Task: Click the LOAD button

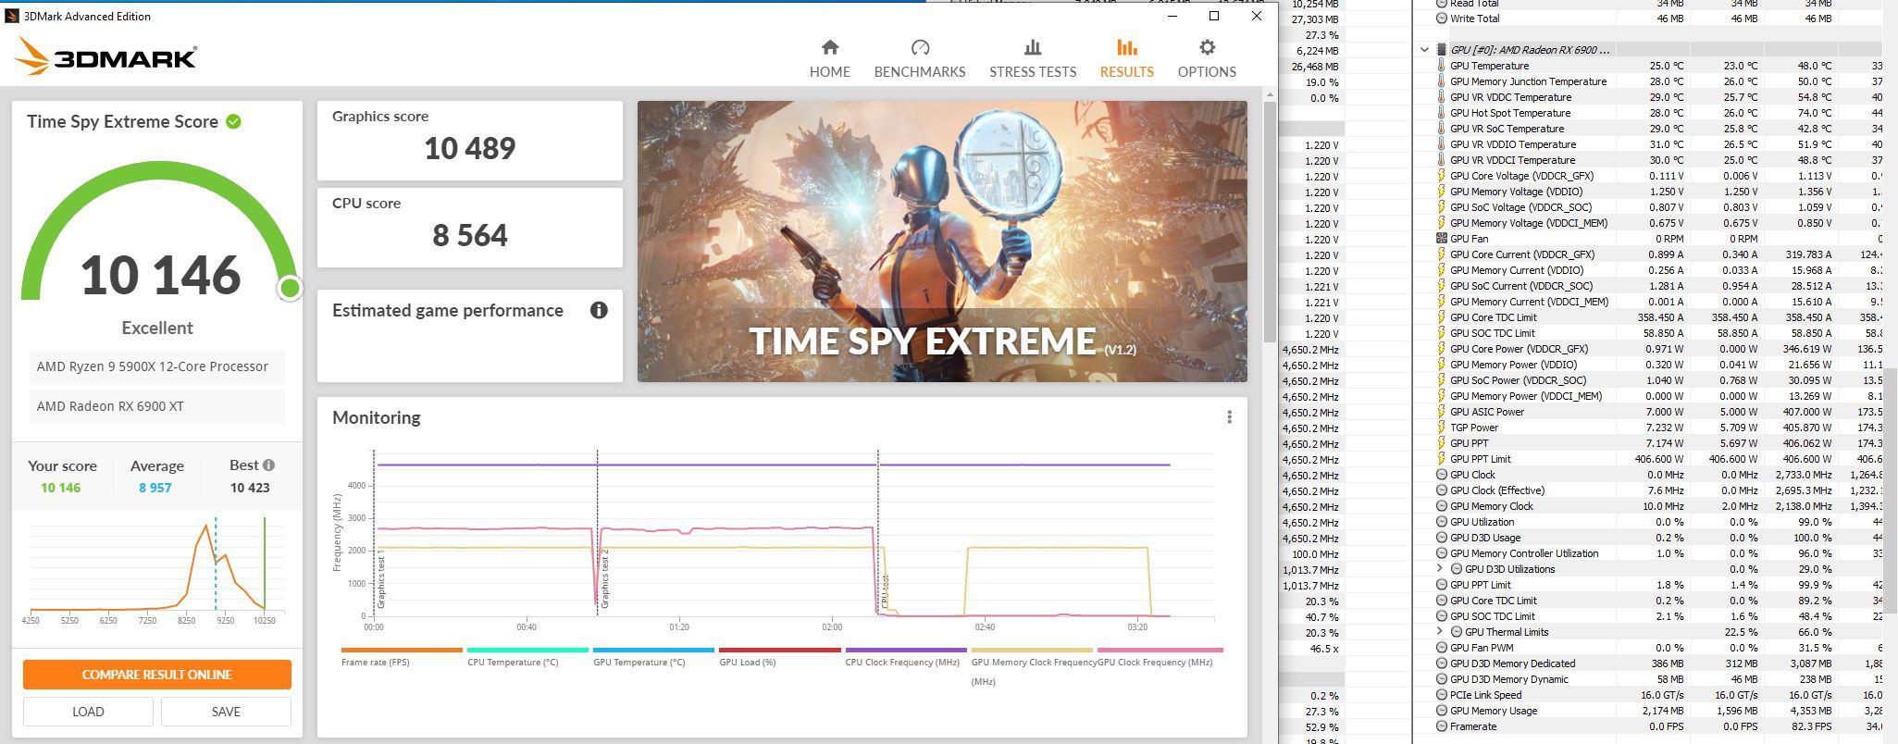Action: click(88, 712)
